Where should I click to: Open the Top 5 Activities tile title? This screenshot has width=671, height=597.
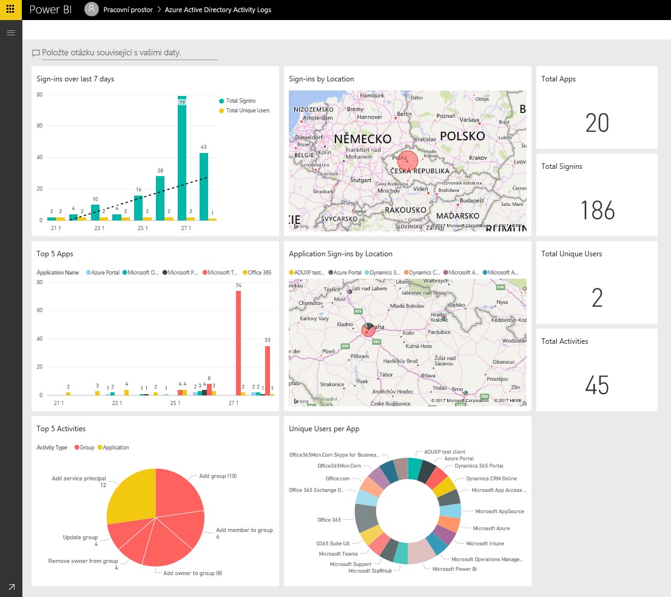(x=61, y=429)
